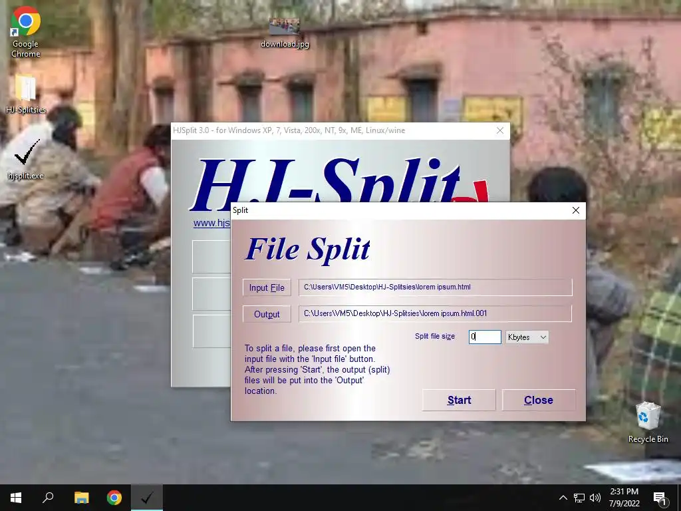Open the volume tray icon
The width and height of the screenshot is (681, 511).
tap(595, 498)
